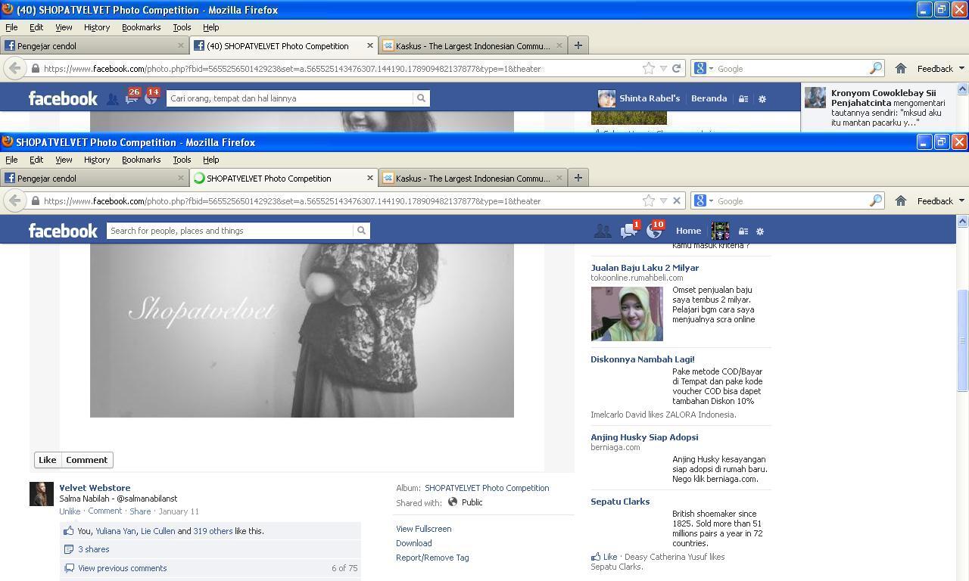Open Feedback dropdown in front window
Viewport: 969px width, 581px height.
[x=940, y=201]
